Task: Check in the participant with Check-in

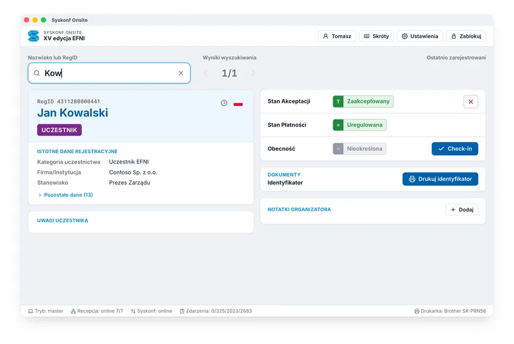Action: [x=454, y=149]
